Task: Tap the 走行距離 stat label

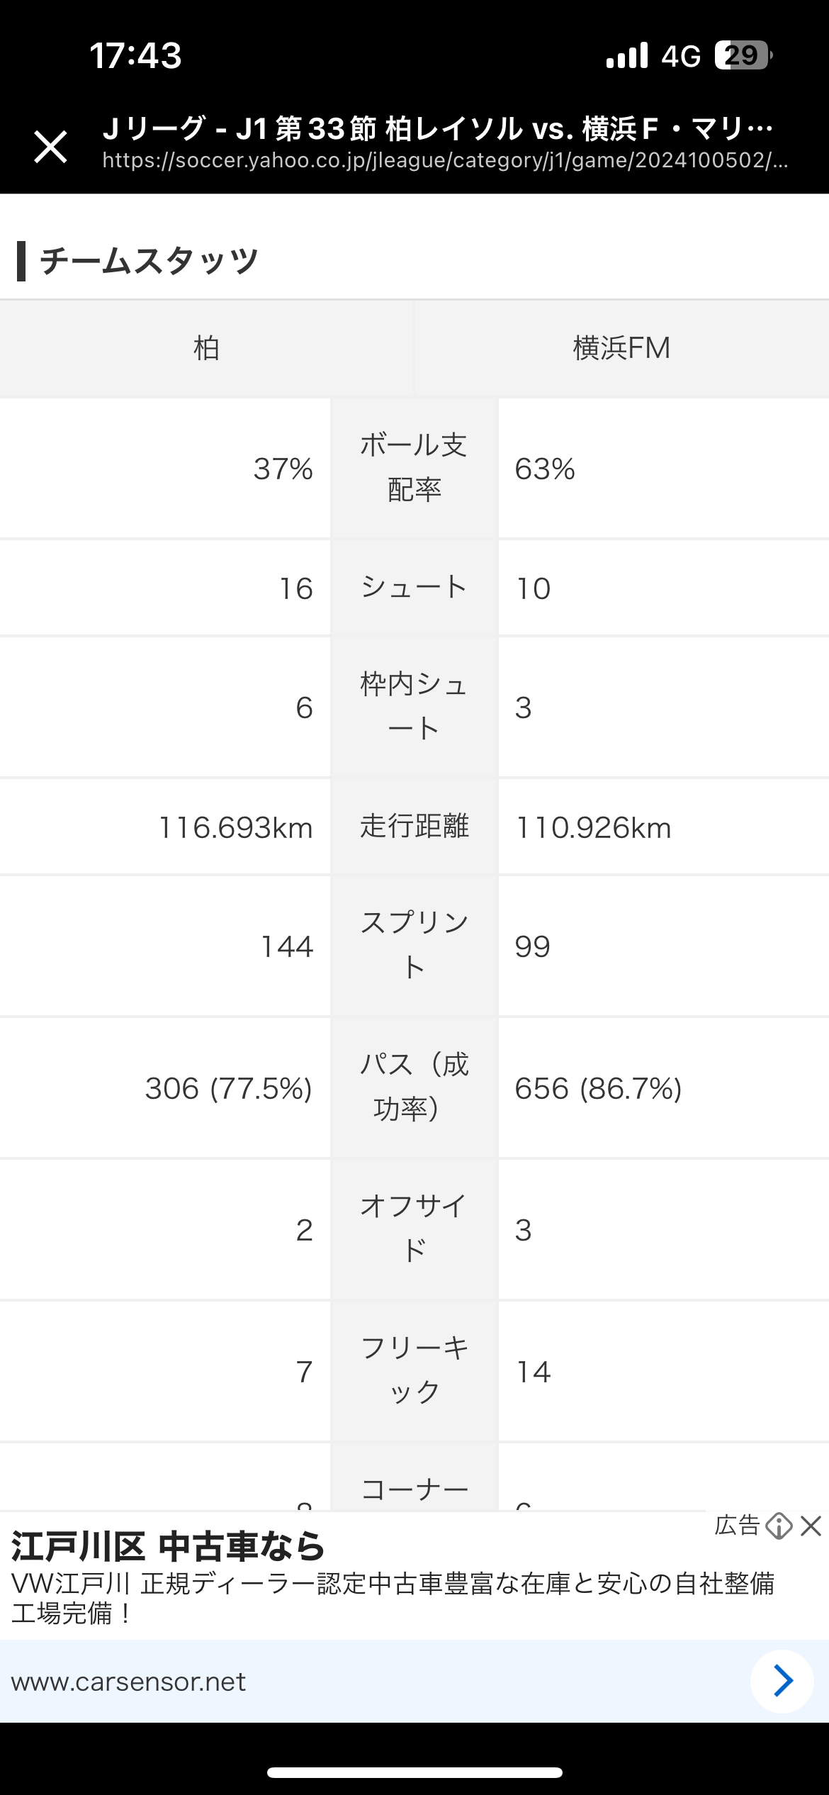Action: (414, 827)
